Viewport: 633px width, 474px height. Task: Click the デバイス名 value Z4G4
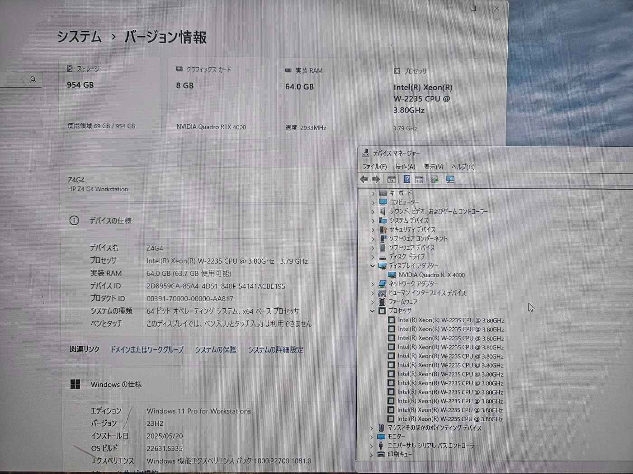coord(155,248)
